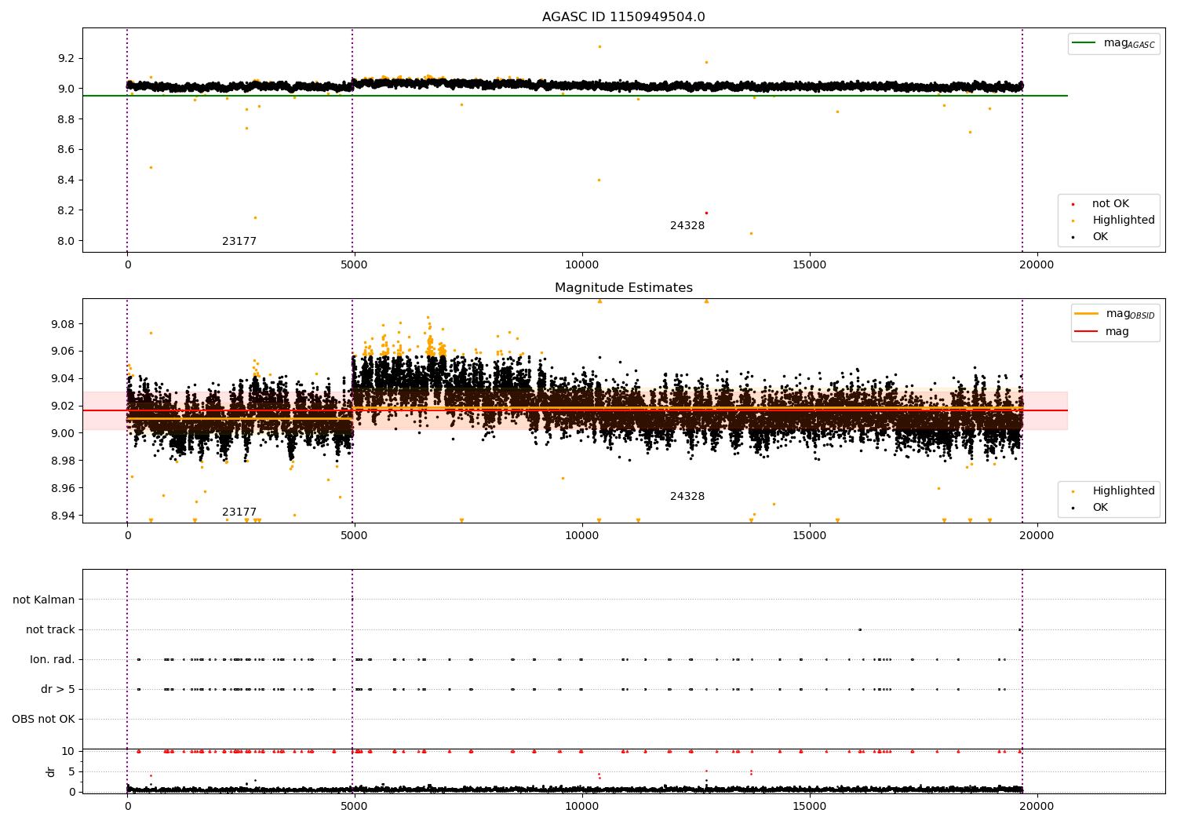Click the 8.94 y-axis tick label

tap(64, 516)
